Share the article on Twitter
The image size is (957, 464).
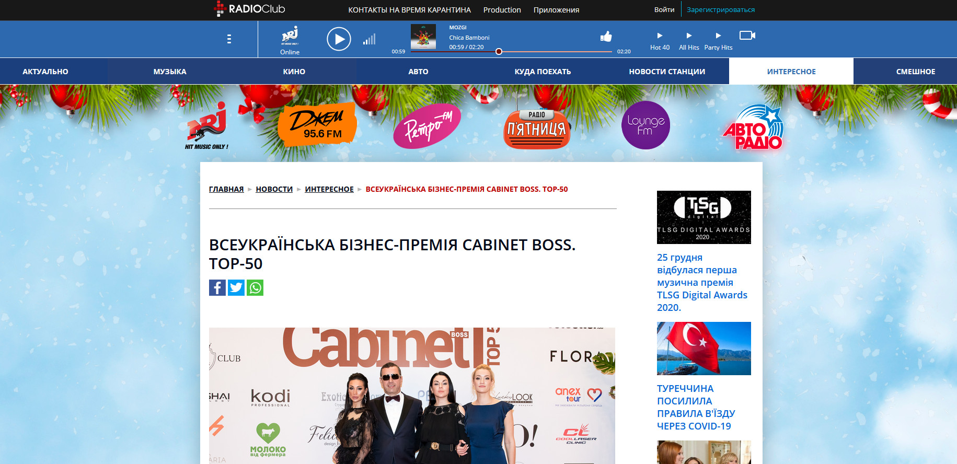[236, 288]
